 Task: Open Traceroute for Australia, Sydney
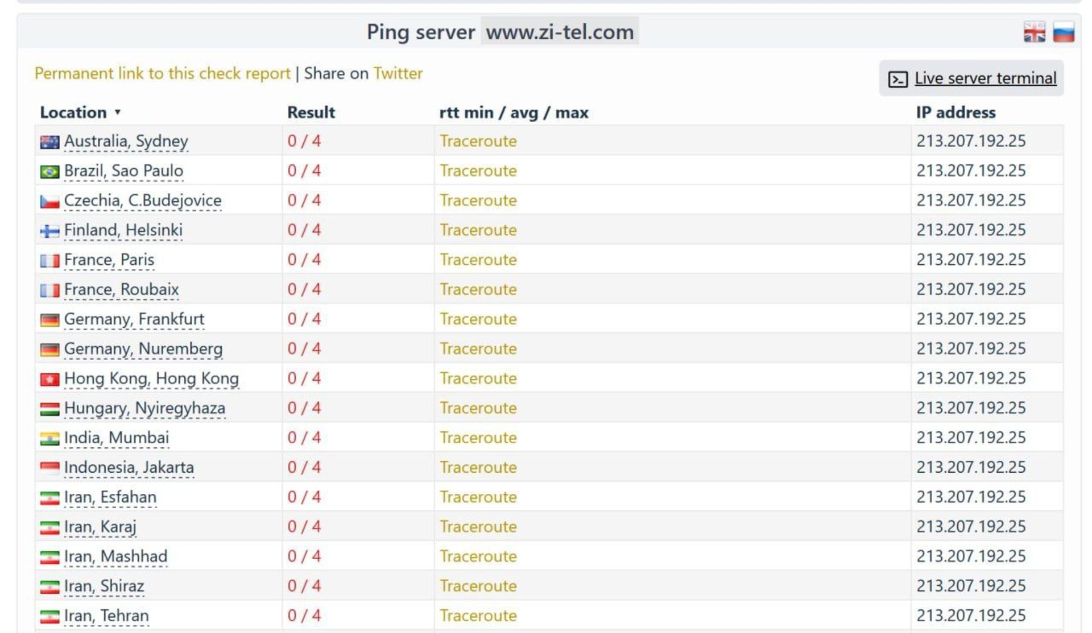[478, 141]
